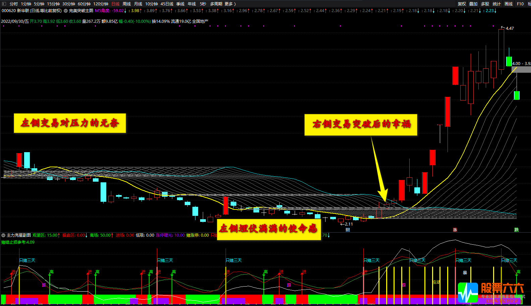
Task: Select the 10分钟 period tab
Action: pos(152,4)
